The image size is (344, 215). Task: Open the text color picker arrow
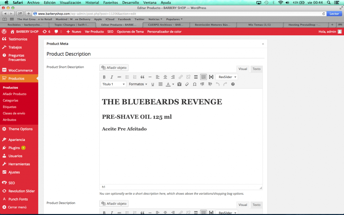click(x=173, y=84)
